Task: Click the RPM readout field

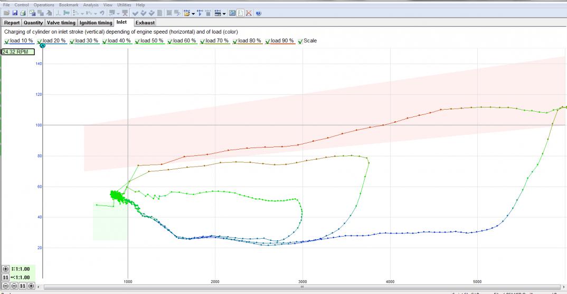Action: pyautogui.click(x=18, y=52)
